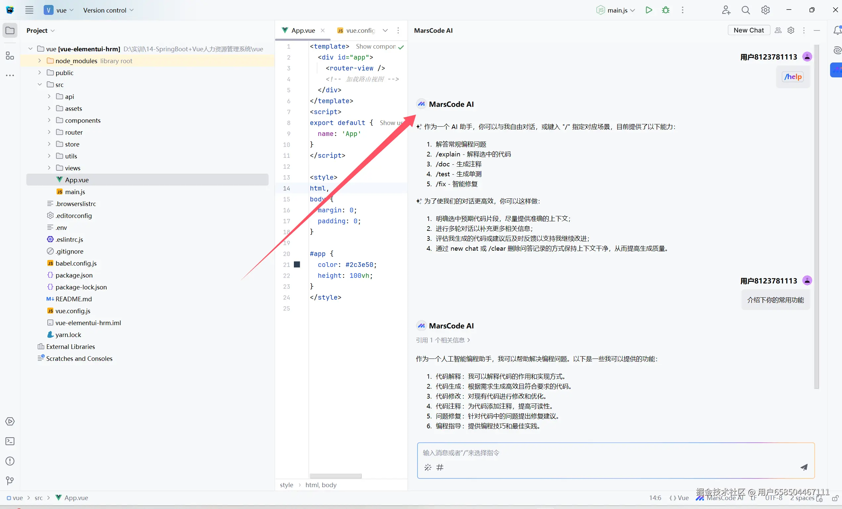Open the Terminal tool window icon

[x=10, y=441]
